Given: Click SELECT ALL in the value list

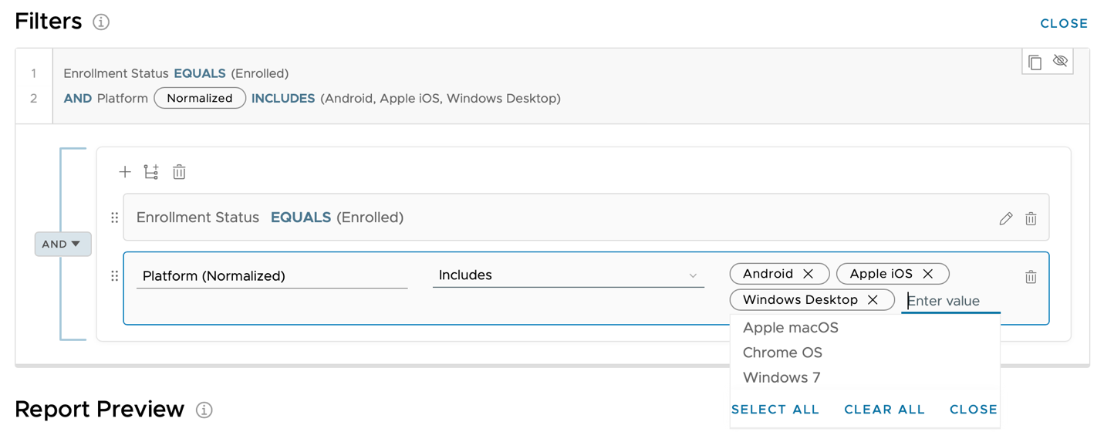Looking at the screenshot, I should (775, 410).
